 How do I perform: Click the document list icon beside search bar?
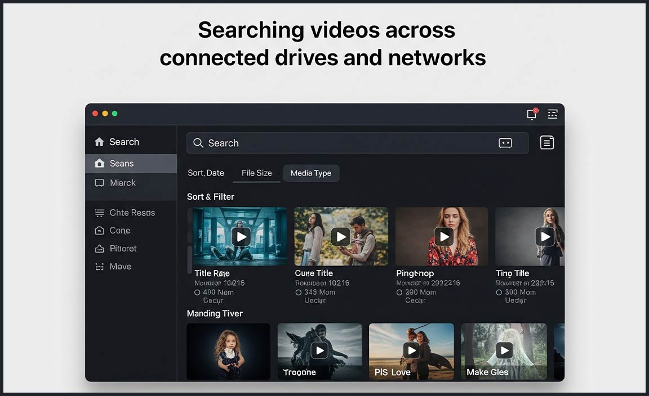pyautogui.click(x=546, y=143)
